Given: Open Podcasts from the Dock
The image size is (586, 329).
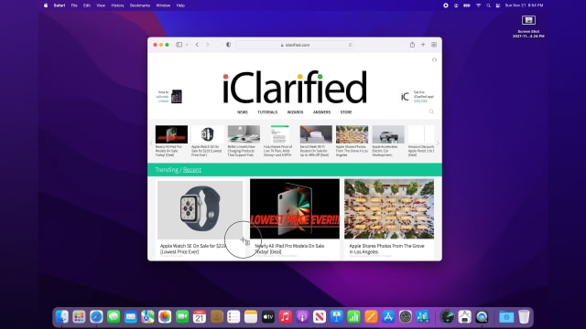Looking at the screenshot, I should click(302, 317).
